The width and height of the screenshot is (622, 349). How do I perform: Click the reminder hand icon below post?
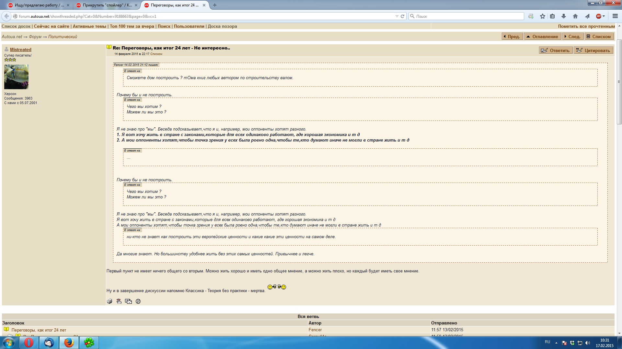119,301
